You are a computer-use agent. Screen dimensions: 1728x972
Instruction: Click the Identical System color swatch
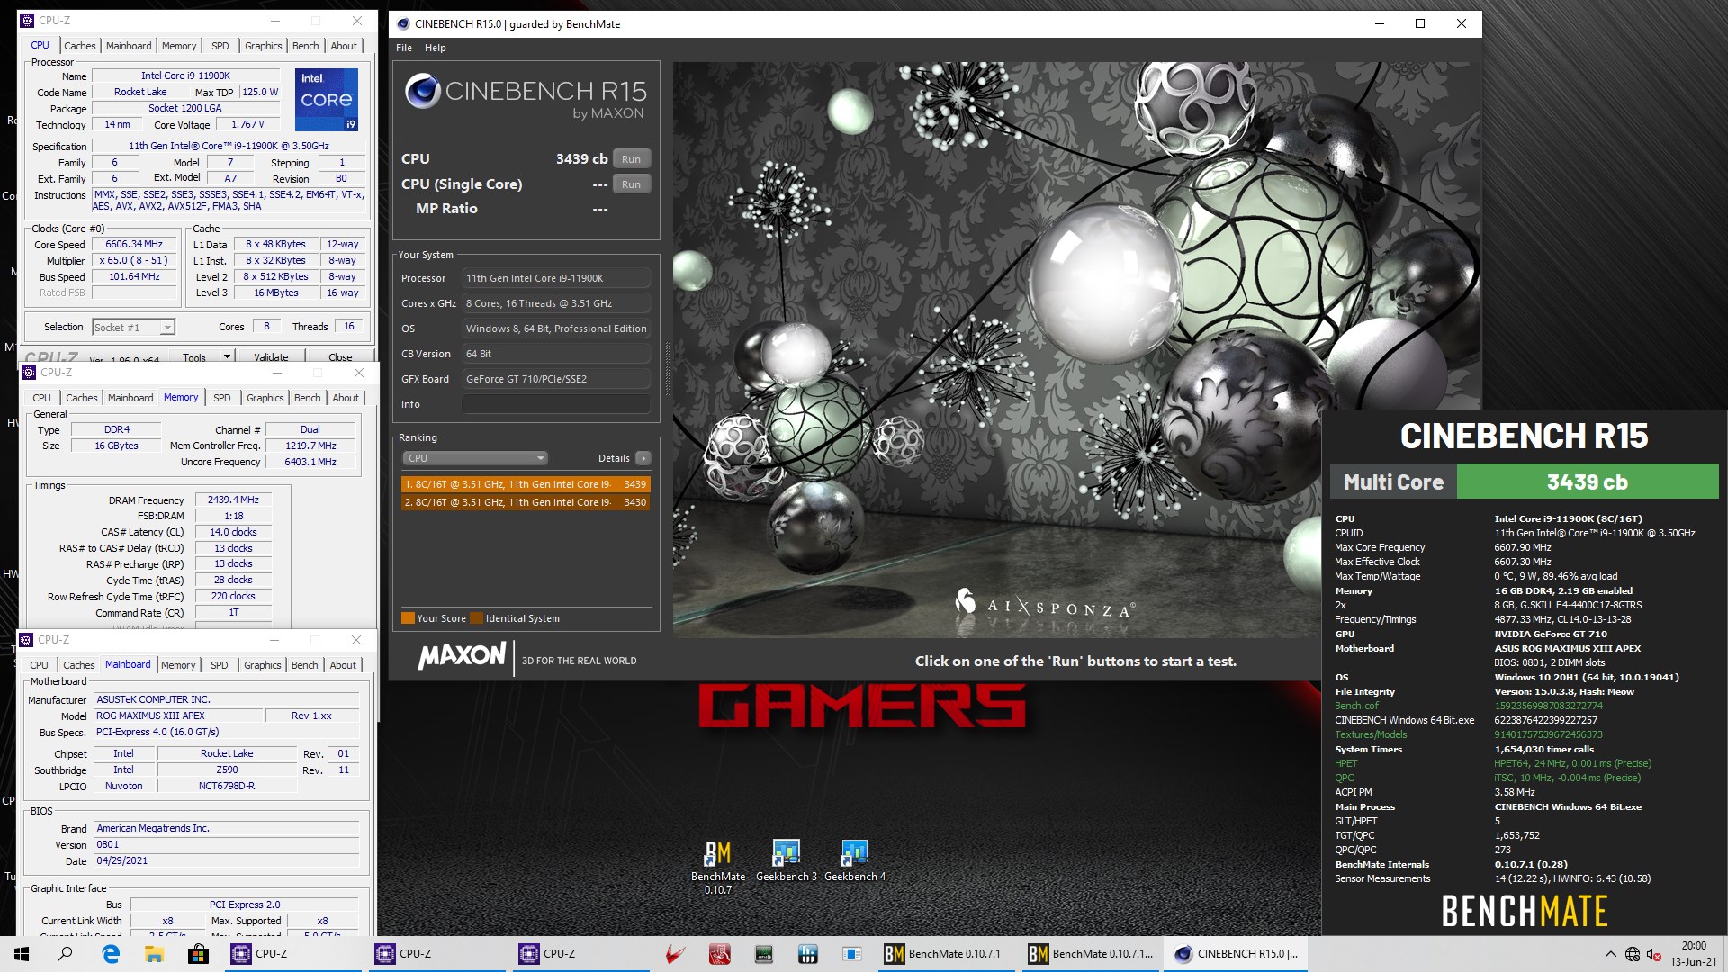pos(476,618)
